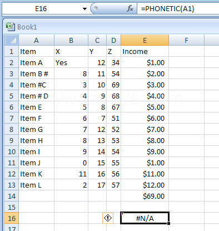Click the cell showing #N/A

tap(145, 218)
